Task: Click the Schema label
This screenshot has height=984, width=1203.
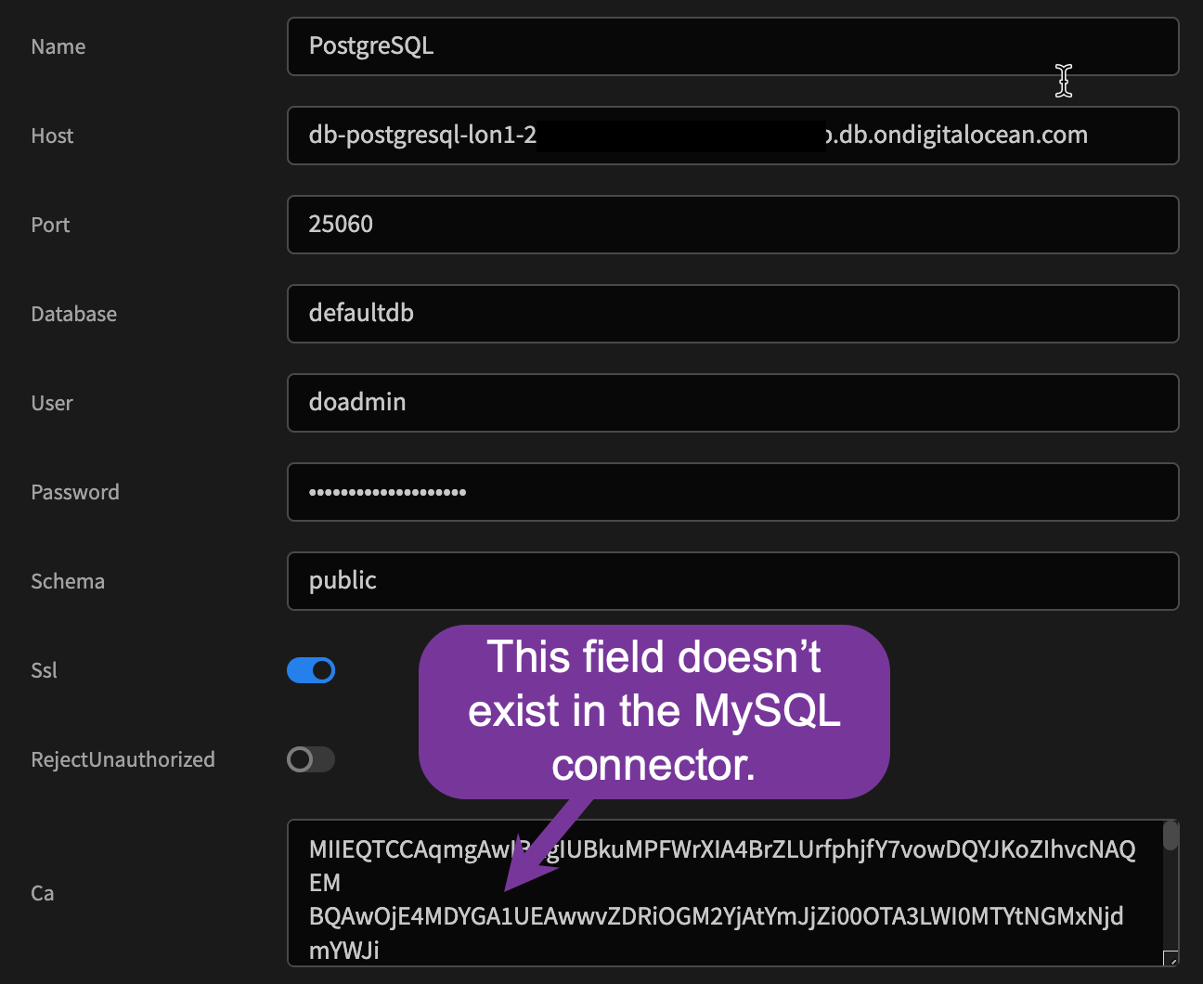Action: click(68, 581)
